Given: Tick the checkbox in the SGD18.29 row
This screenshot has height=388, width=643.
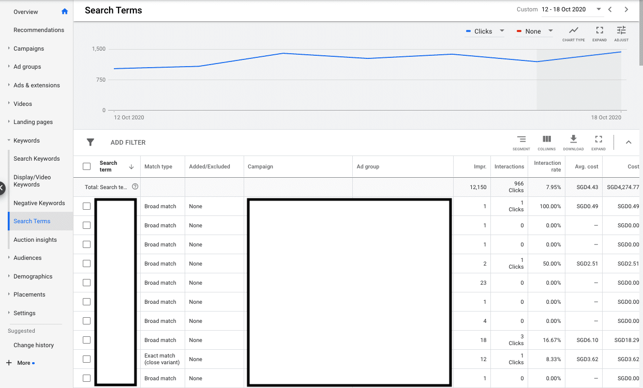Looking at the screenshot, I should (x=87, y=340).
